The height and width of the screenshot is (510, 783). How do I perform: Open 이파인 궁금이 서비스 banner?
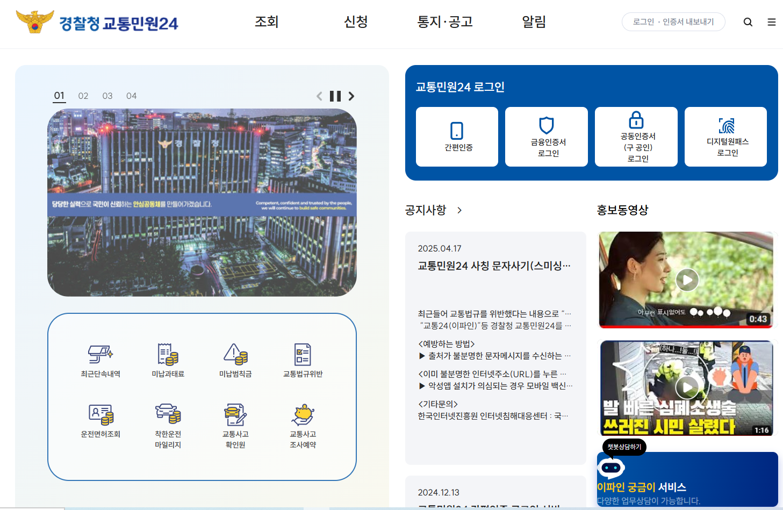click(x=687, y=479)
